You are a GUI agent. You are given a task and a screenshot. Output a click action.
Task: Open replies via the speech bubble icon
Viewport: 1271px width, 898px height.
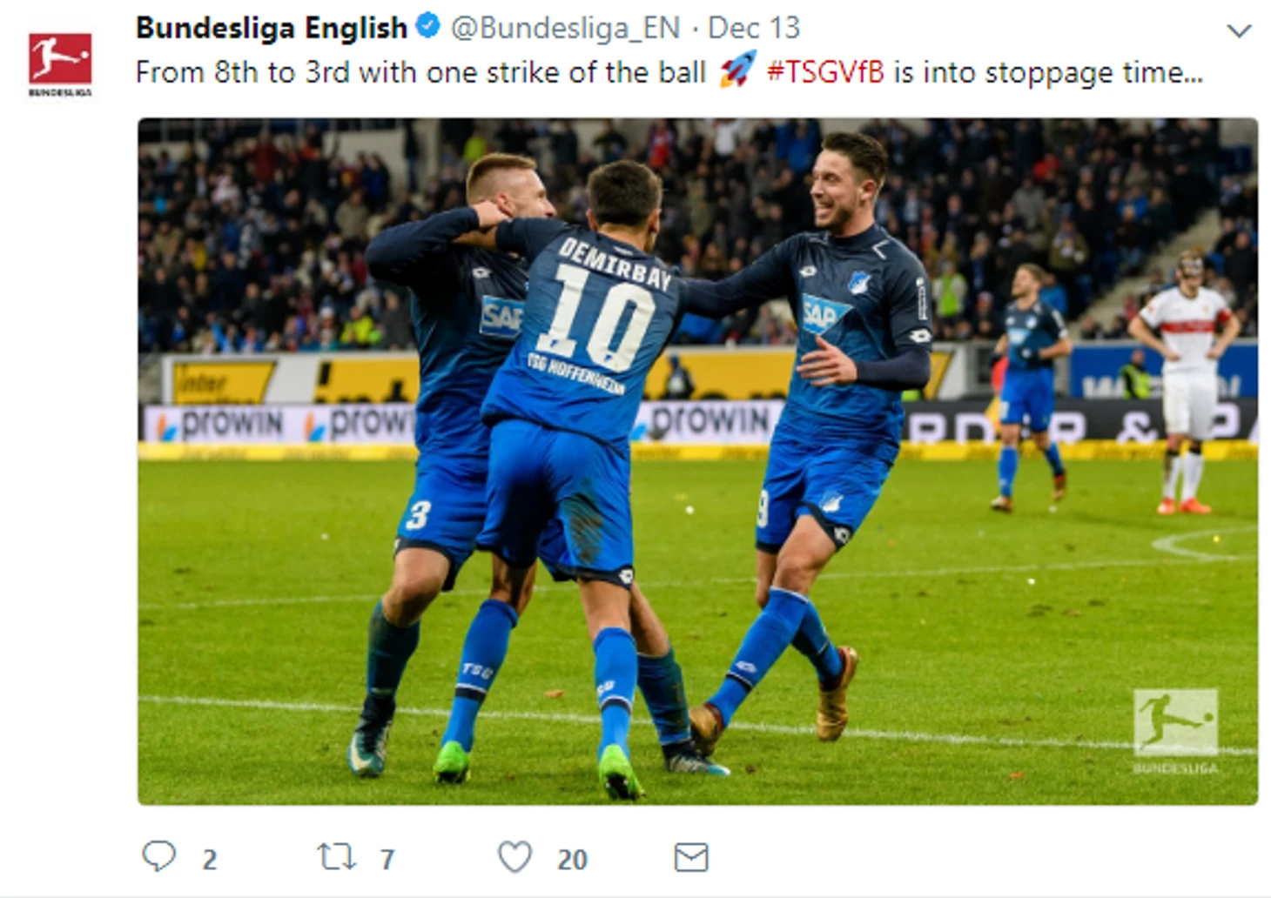click(159, 857)
